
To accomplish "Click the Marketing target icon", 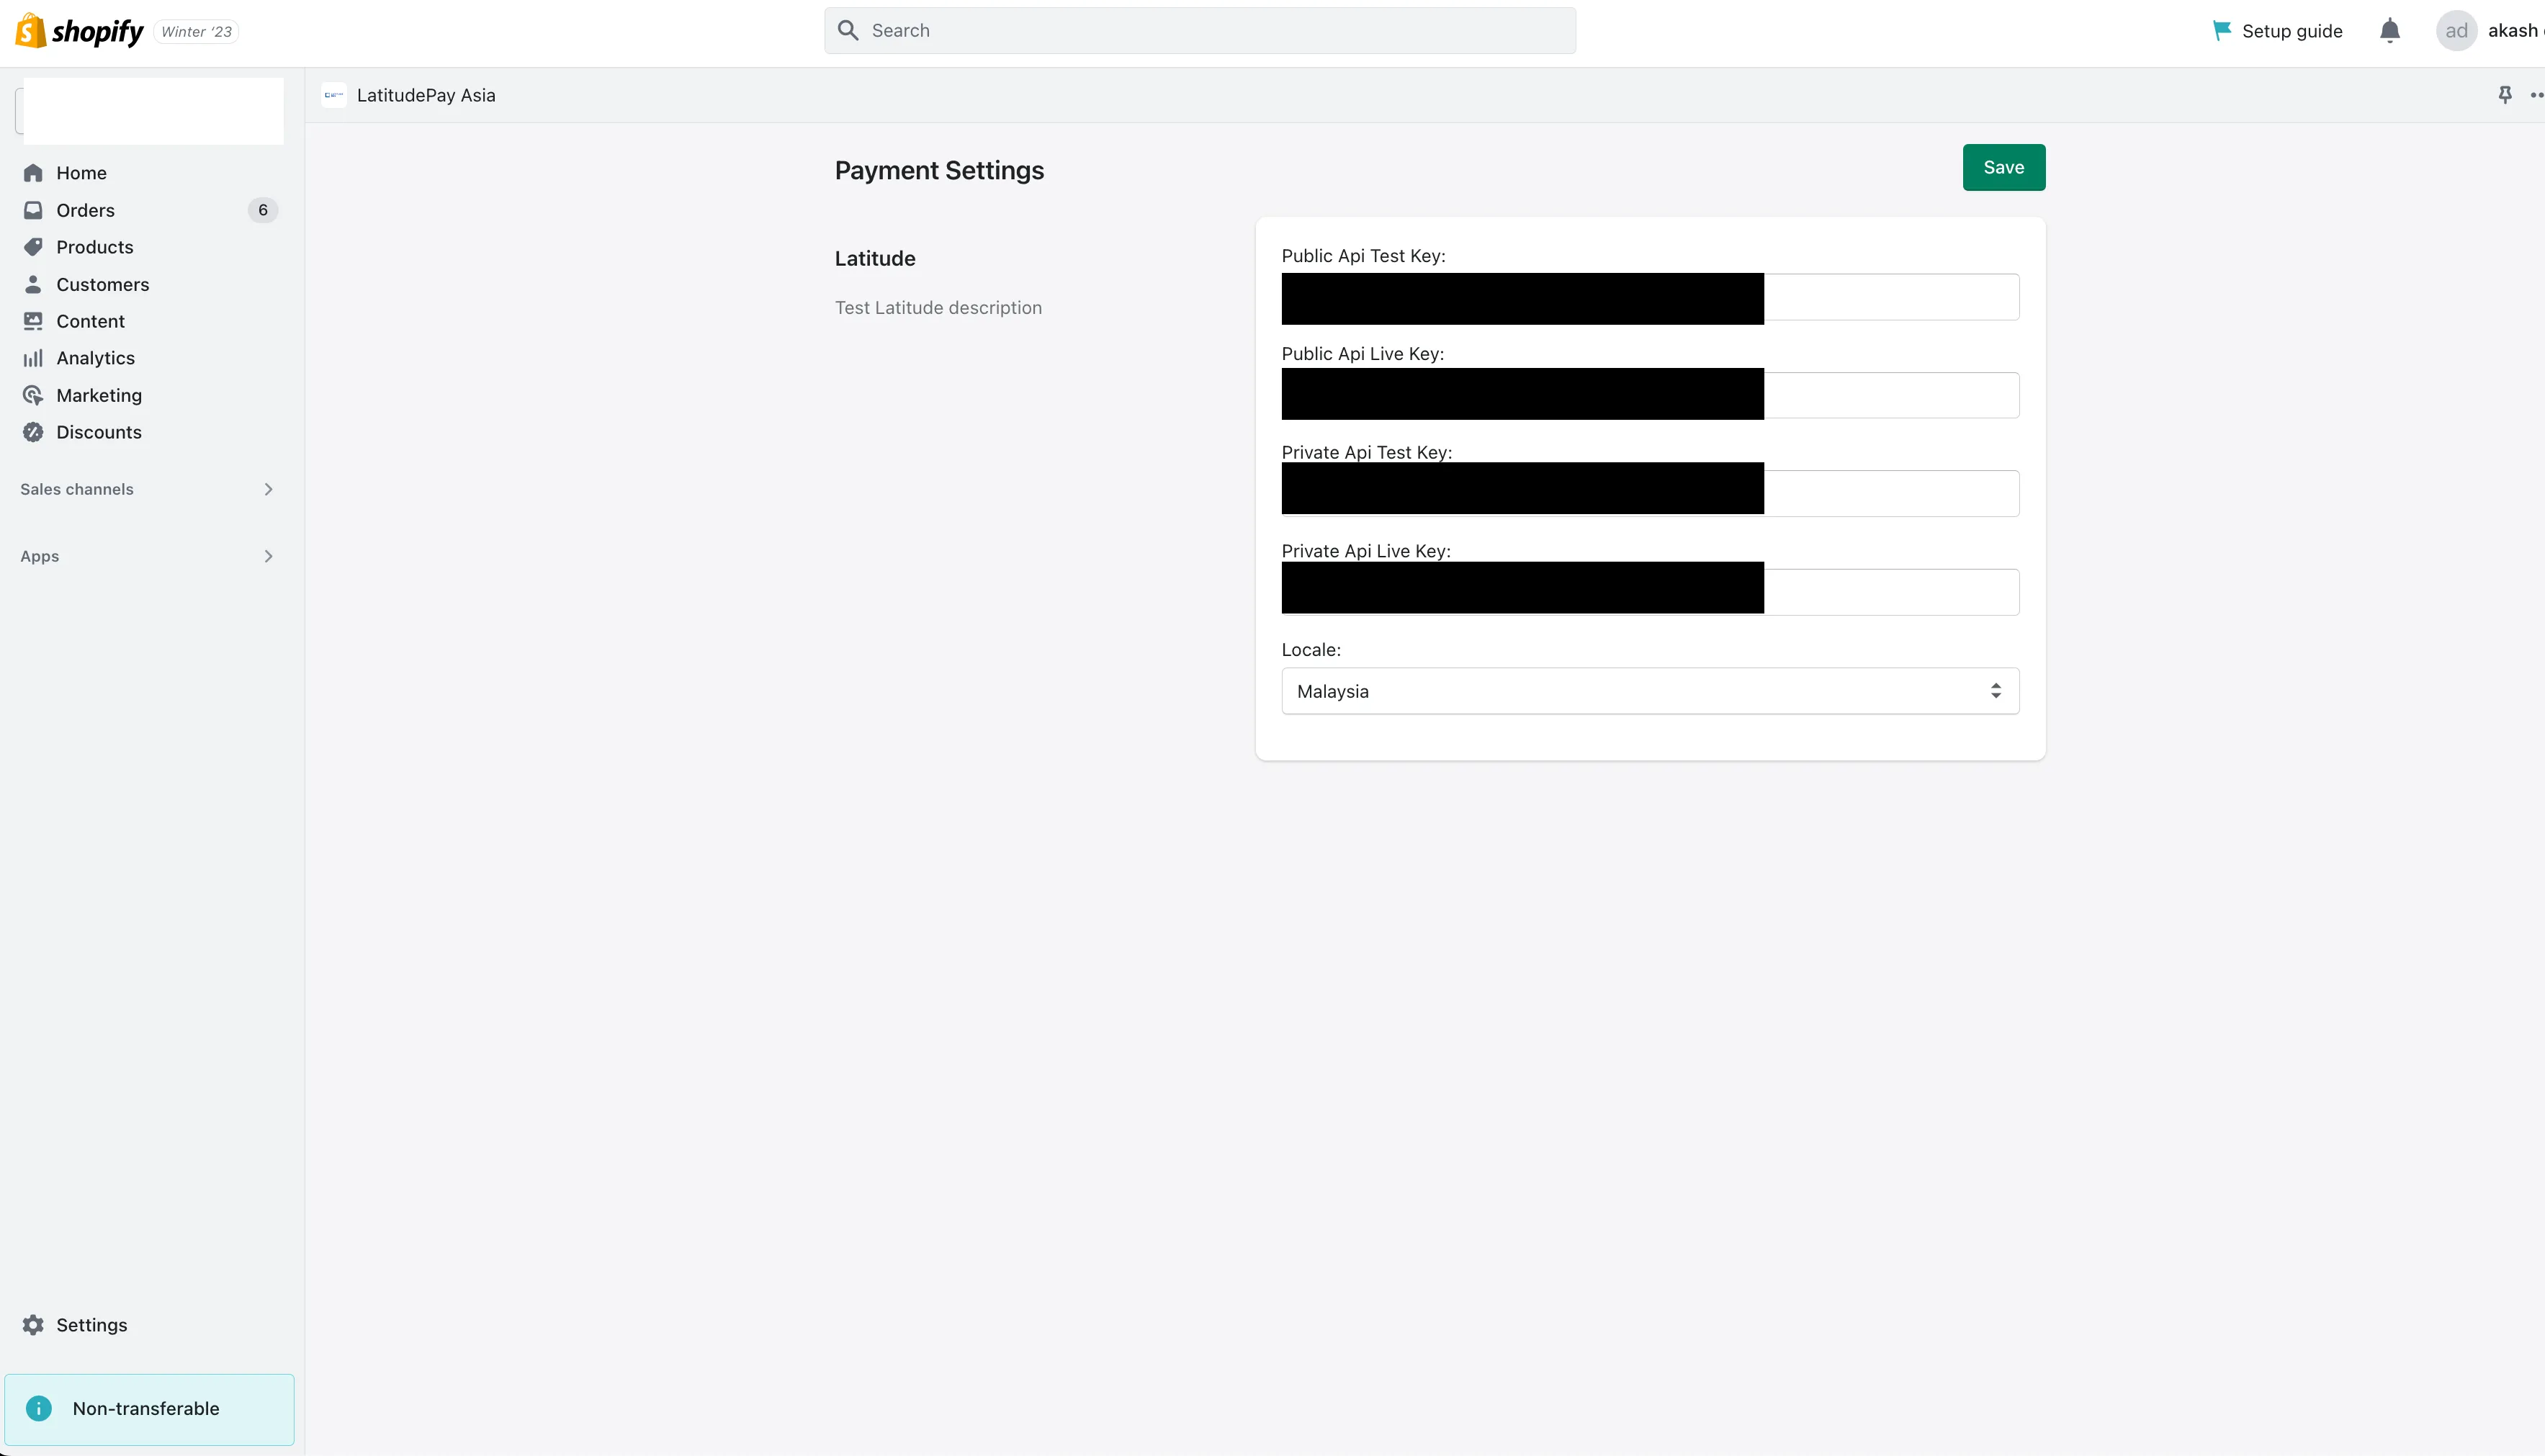I will pos(33,395).
